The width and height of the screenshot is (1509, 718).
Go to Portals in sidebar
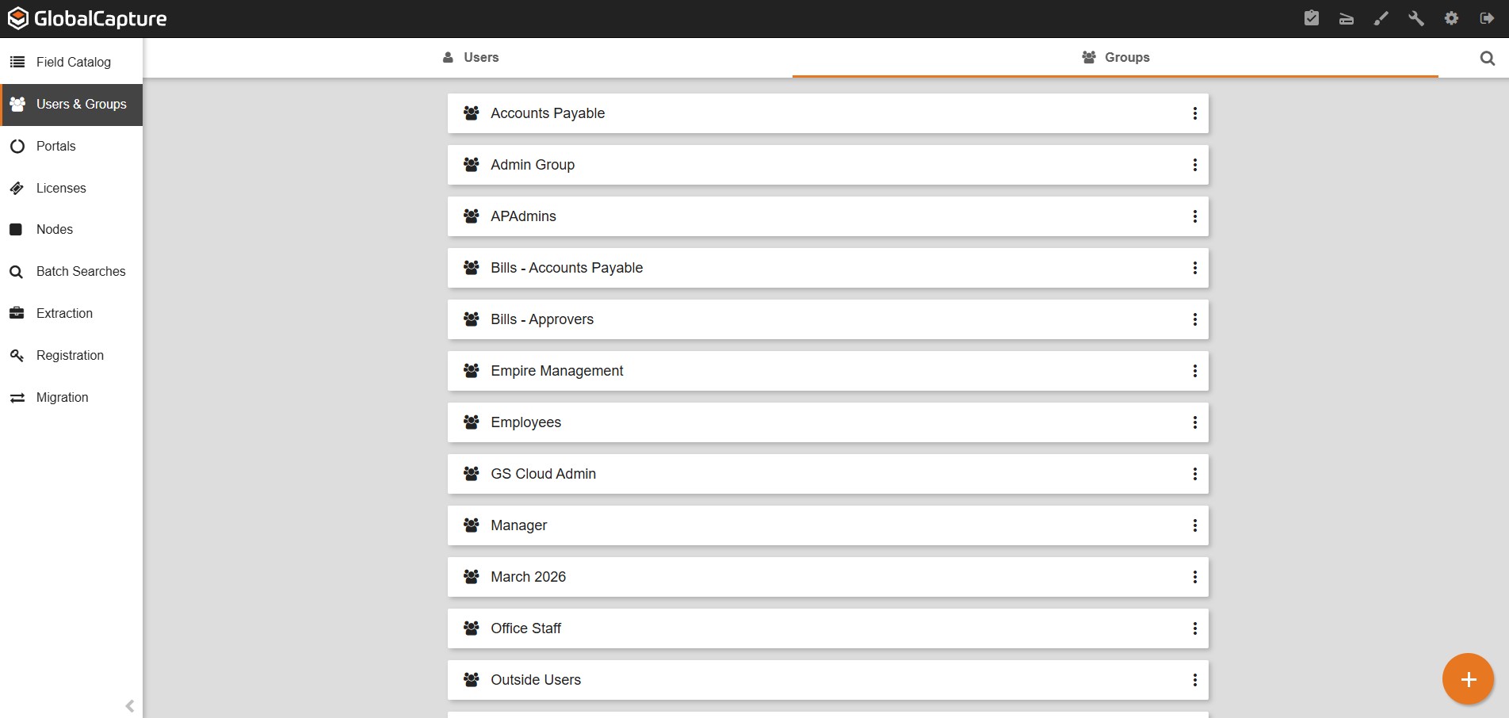coord(71,146)
